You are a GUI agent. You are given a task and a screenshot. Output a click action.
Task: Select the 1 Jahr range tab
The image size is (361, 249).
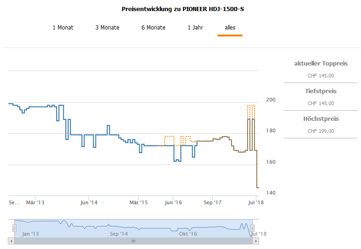point(195,28)
